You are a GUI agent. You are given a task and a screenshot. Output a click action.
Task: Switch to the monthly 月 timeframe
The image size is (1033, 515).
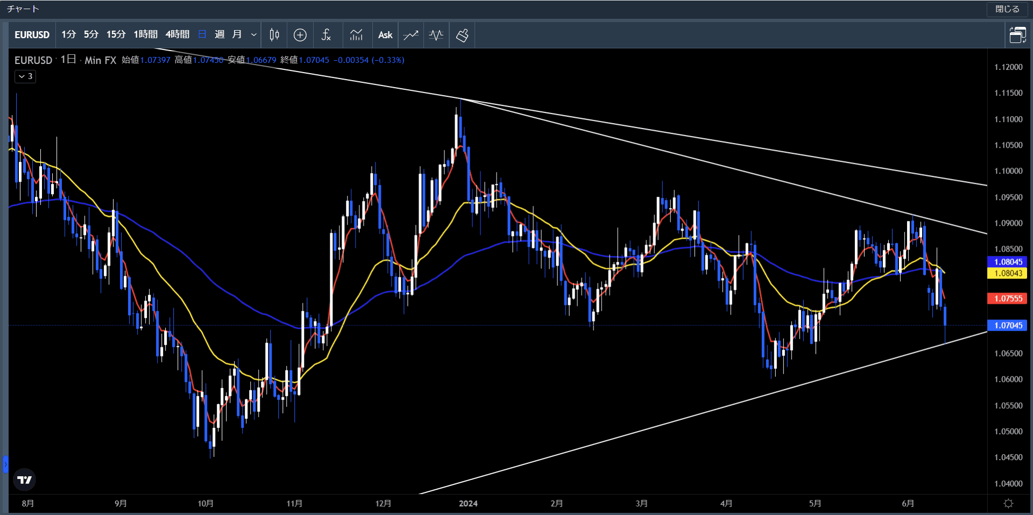pos(237,35)
